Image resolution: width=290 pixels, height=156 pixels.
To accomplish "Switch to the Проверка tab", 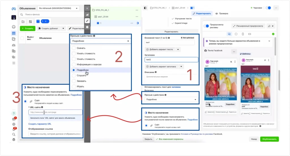I will tap(222, 14).
